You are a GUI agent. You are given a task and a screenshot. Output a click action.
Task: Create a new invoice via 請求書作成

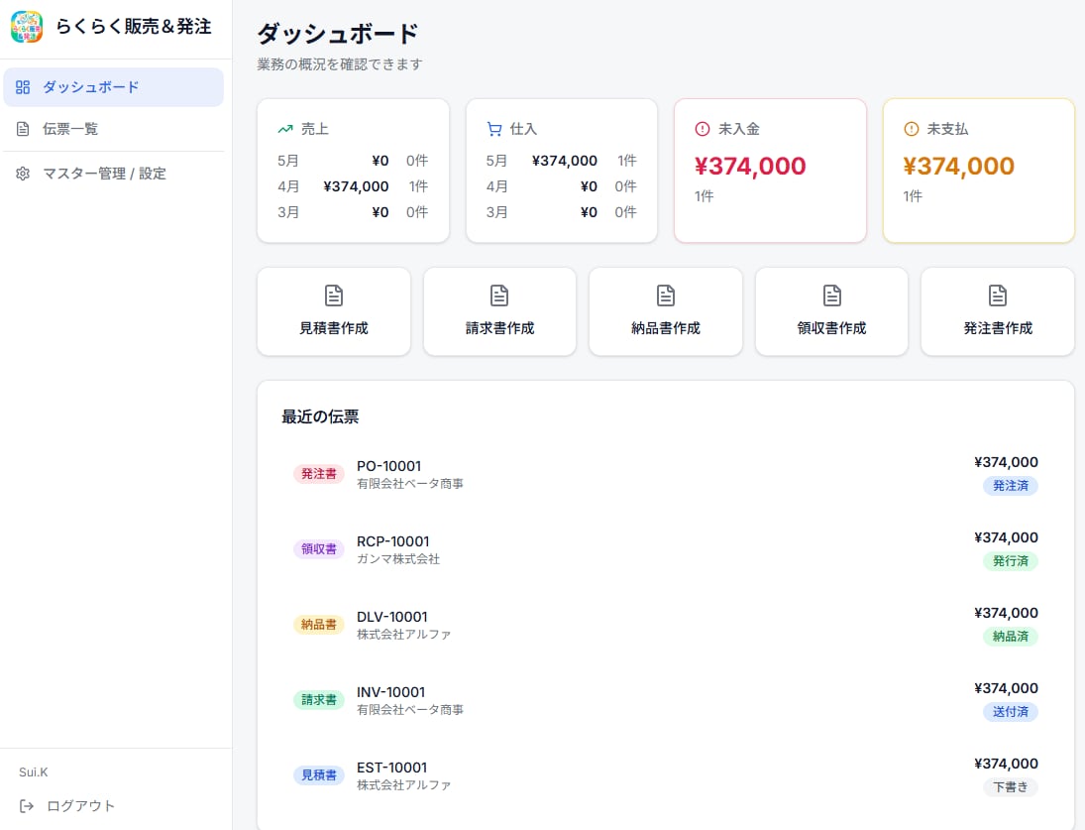pyautogui.click(x=499, y=311)
